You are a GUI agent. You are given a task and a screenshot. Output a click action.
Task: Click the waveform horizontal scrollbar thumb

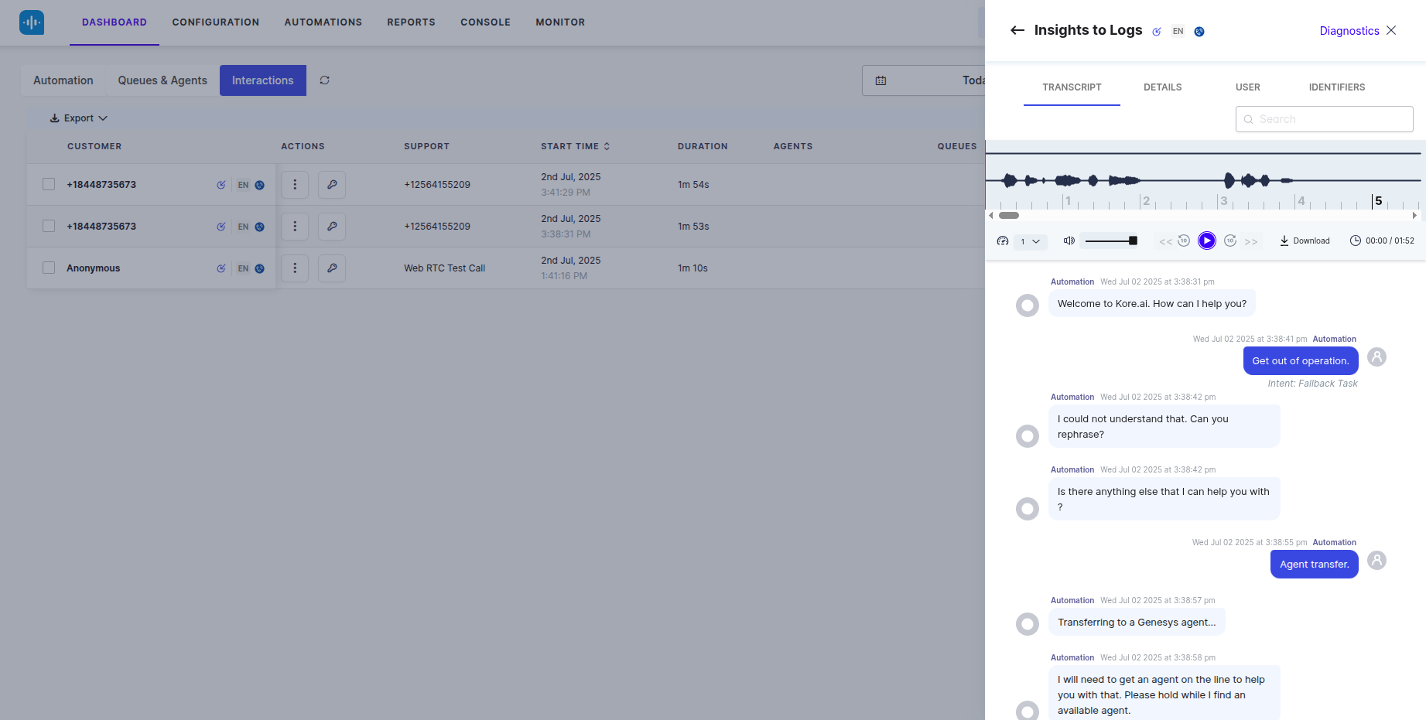[x=1009, y=216]
